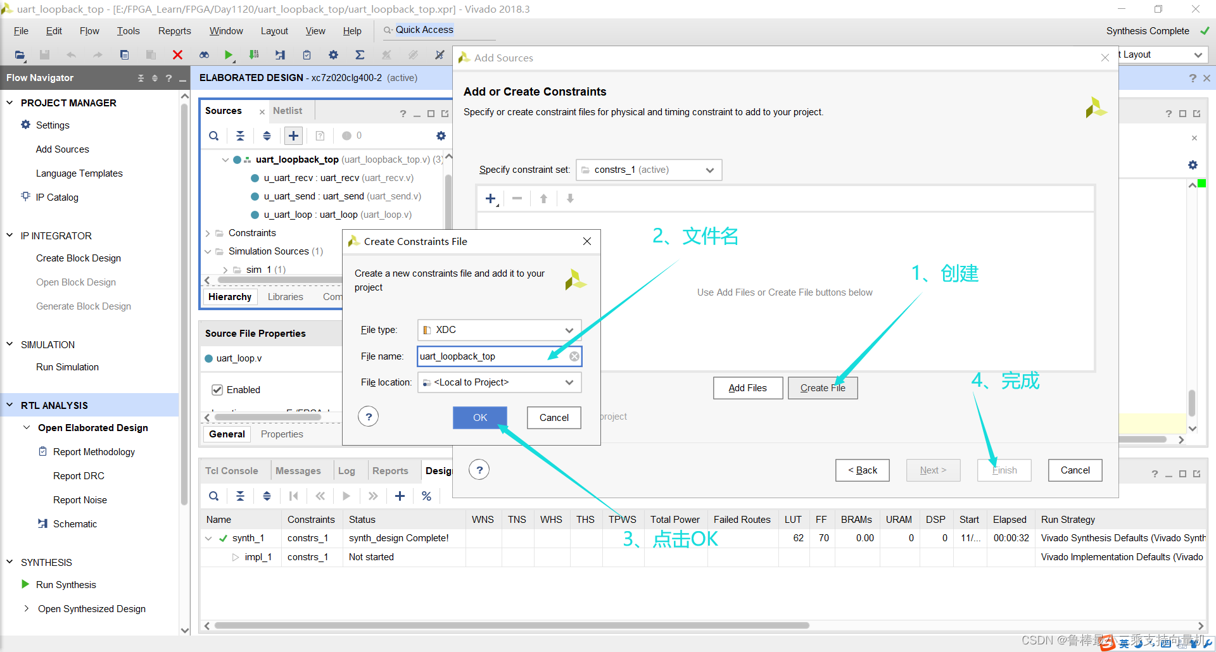The width and height of the screenshot is (1216, 652).
Task: Expand Open Synthesized Design
Action: pyautogui.click(x=27, y=608)
